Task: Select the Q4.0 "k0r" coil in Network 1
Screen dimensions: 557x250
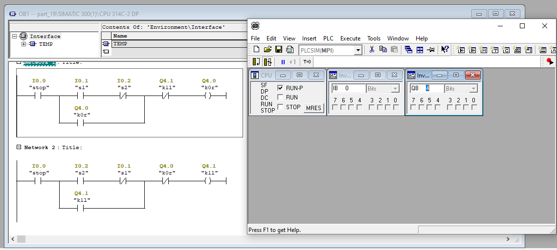Action: (209, 96)
